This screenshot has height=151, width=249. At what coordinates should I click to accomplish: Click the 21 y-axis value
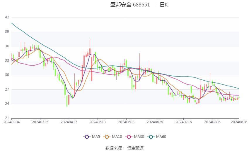click(7, 118)
